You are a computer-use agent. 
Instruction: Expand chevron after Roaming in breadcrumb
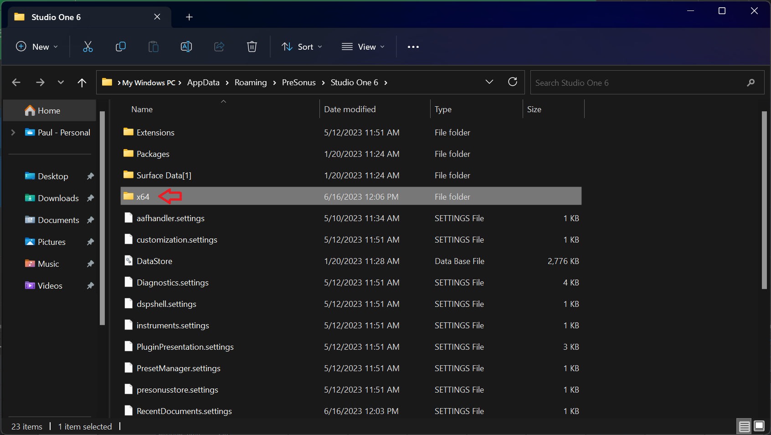(x=274, y=83)
